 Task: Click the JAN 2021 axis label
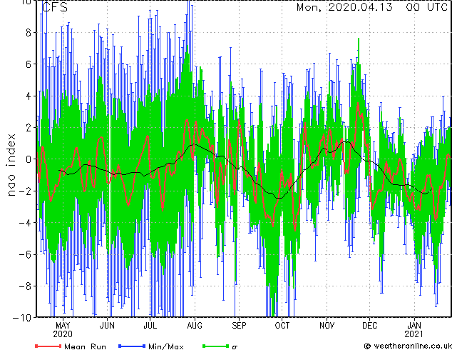coord(414,330)
